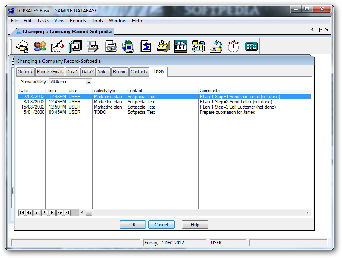The width and height of the screenshot is (342, 258).
Task: Click comment 'Prepare quoatation for James'
Action: [x=228, y=112]
